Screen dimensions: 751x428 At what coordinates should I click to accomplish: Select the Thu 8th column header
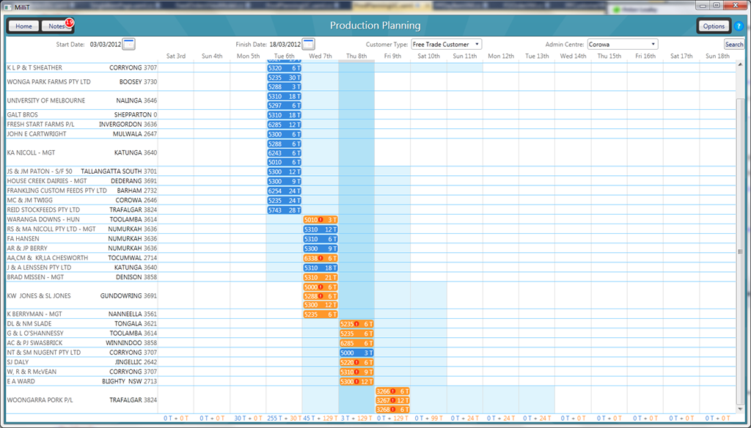click(x=356, y=56)
